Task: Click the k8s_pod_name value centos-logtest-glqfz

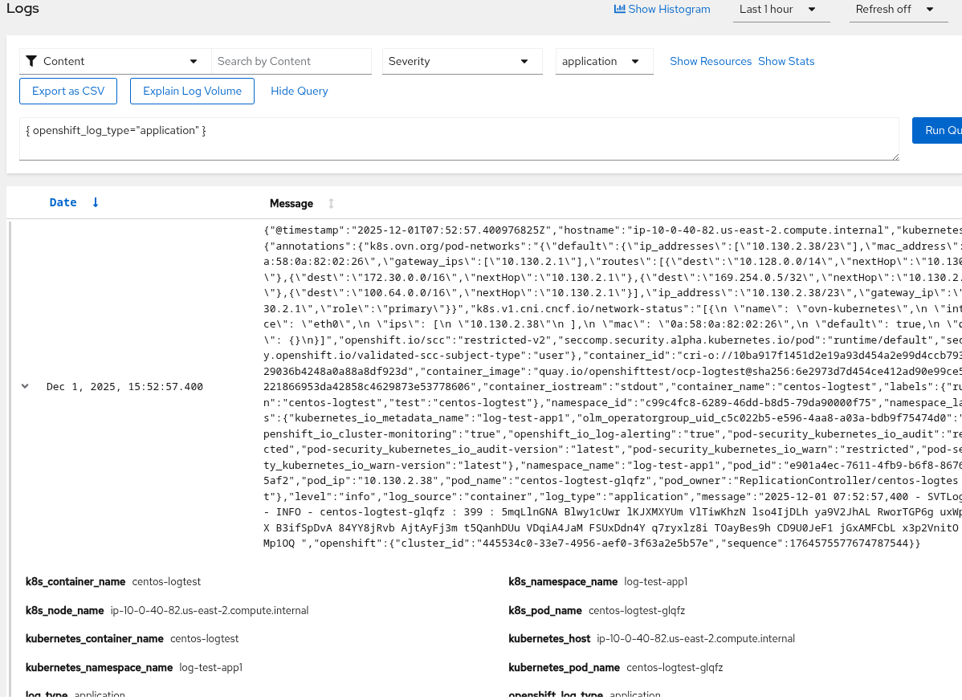Action: coord(636,610)
